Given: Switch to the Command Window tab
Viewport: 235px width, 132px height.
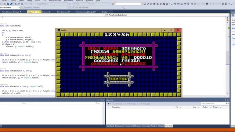Looking at the screenshot, I should [133, 126].
